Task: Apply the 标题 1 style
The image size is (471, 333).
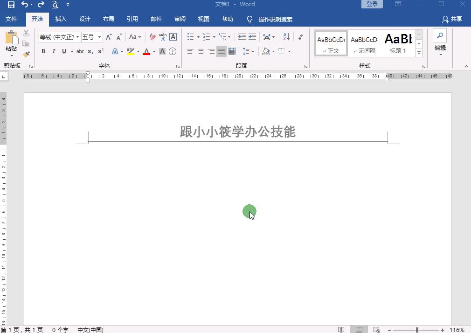Action: pyautogui.click(x=398, y=43)
